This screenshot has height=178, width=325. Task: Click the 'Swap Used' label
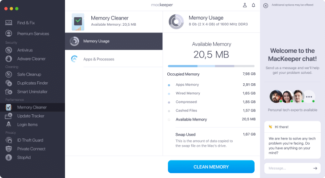pyautogui.click(x=185, y=135)
